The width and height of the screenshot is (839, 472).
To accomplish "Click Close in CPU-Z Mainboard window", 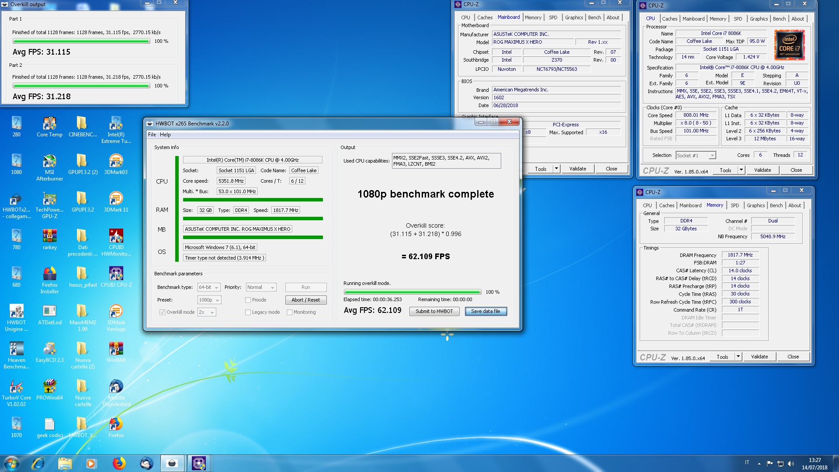I will point(611,169).
